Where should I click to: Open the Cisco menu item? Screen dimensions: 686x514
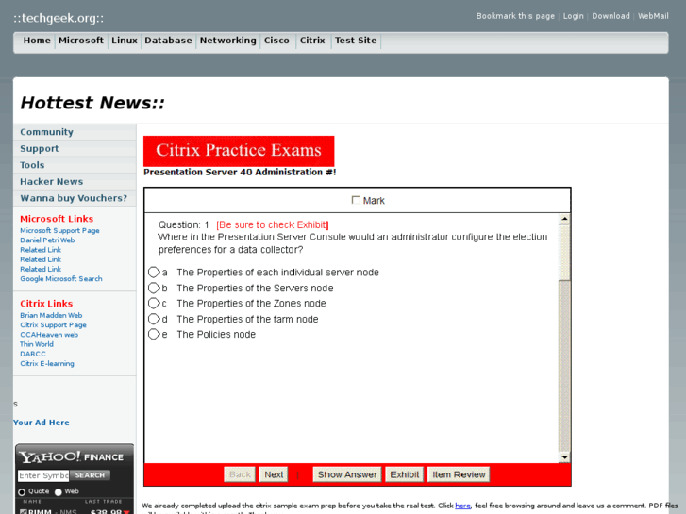(x=276, y=41)
